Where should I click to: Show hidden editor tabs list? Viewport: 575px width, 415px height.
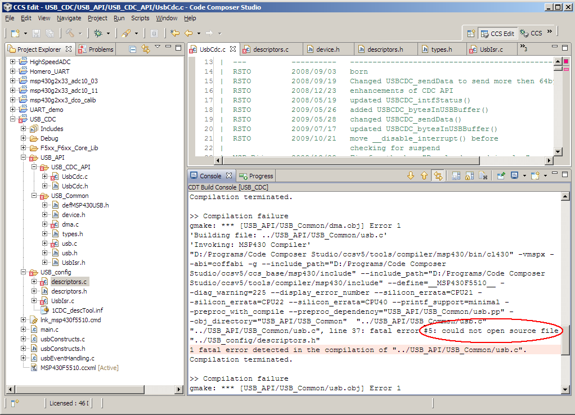[524, 48]
